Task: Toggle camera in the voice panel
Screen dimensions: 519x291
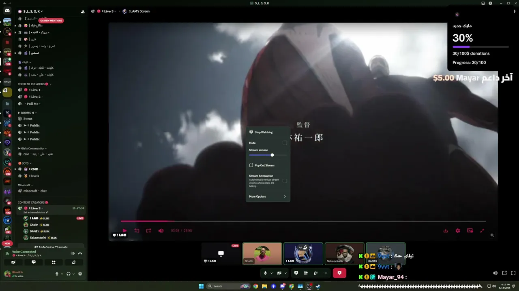Action: coord(14,262)
